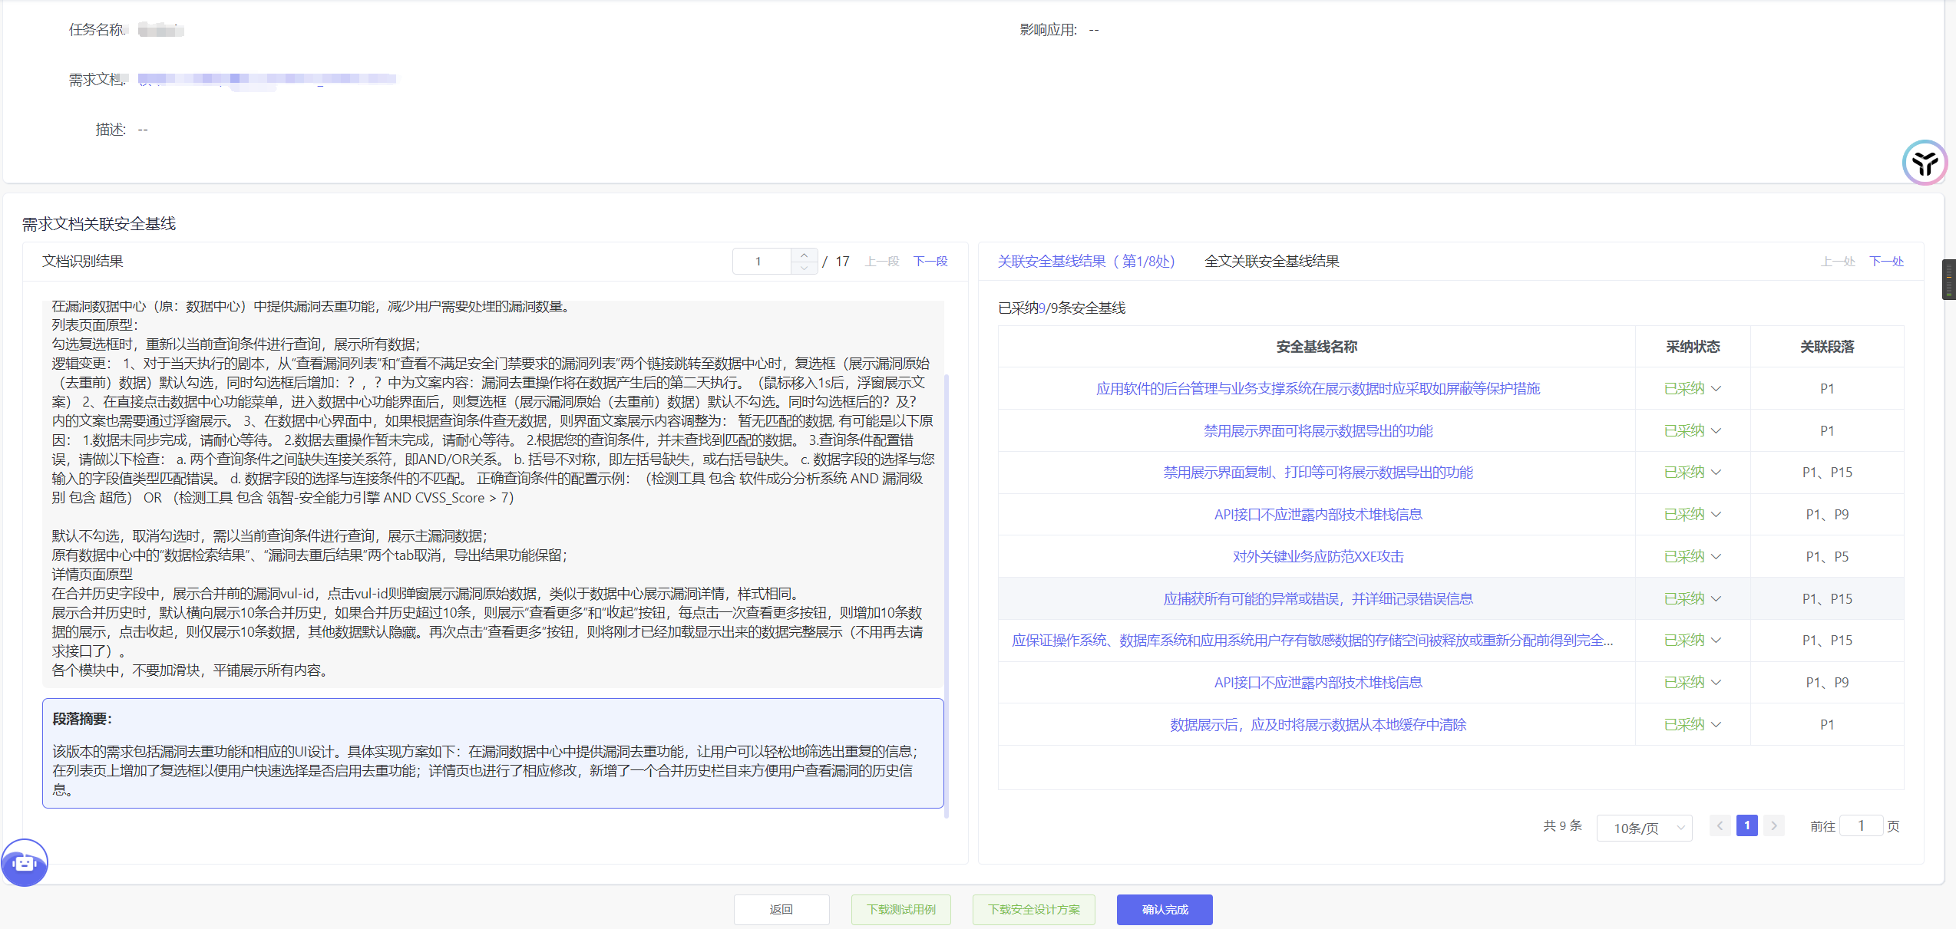Viewport: 1956px width, 929px height.
Task: Jump to next location 下一处
Action: click(x=1887, y=262)
